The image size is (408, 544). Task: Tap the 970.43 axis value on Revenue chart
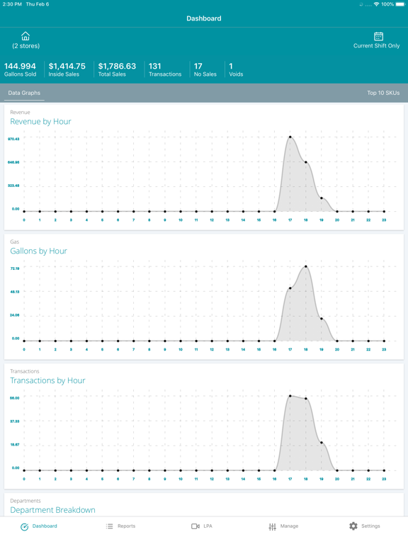click(14, 139)
